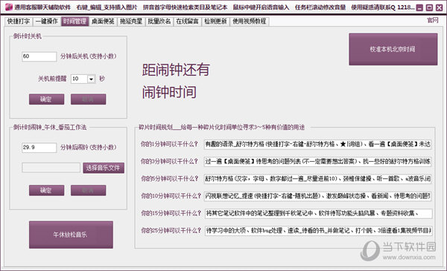Click the 闹钟时间 label
This screenshot has width=447, height=271.
pos(169,92)
